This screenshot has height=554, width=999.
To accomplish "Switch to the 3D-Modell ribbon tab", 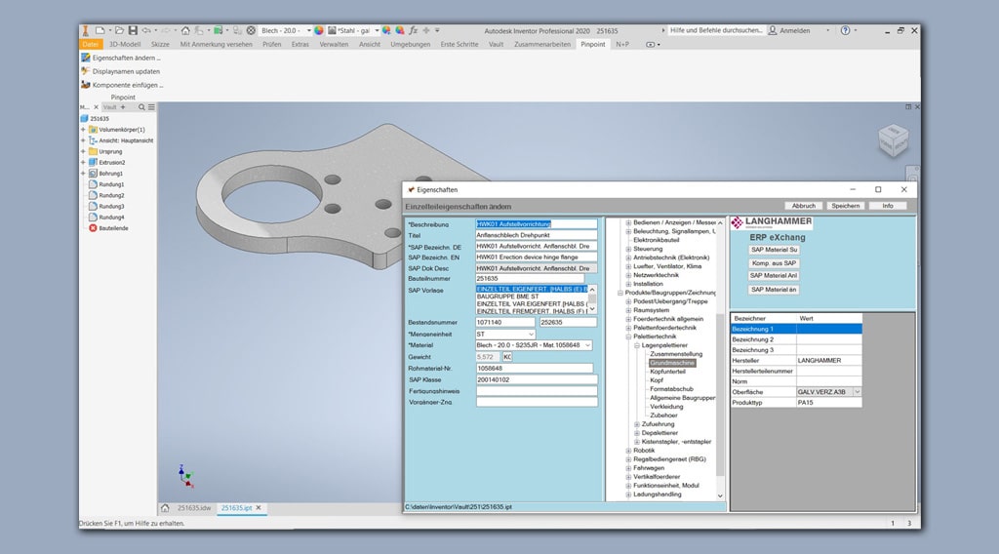I will (124, 44).
